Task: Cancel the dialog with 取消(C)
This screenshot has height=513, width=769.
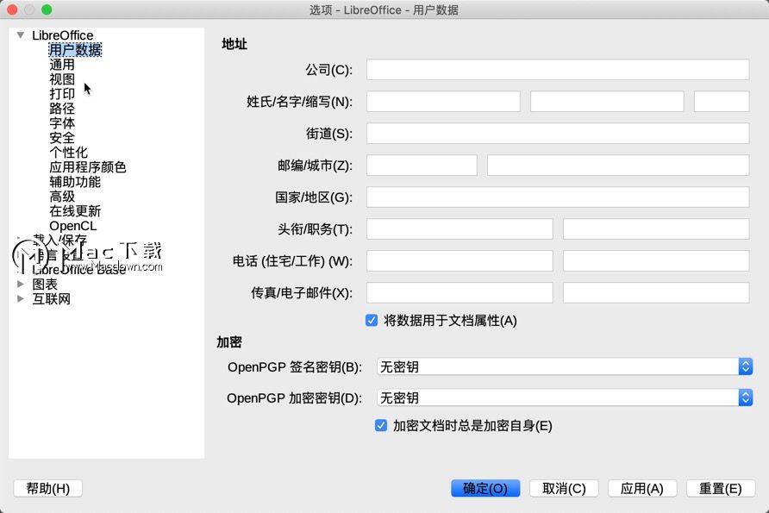Action: pyautogui.click(x=564, y=489)
